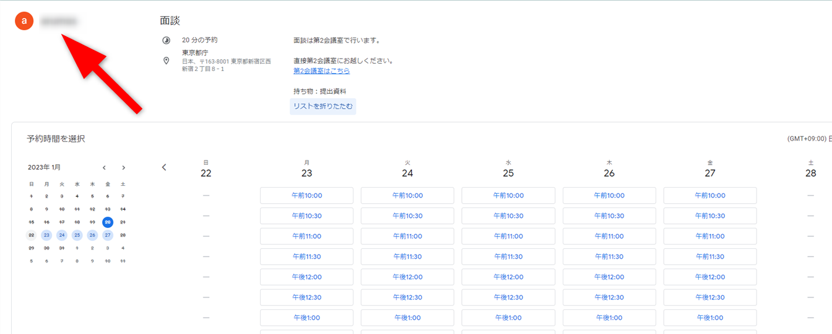Book 午前10:30 slot on Tuesday 24

coord(407,216)
